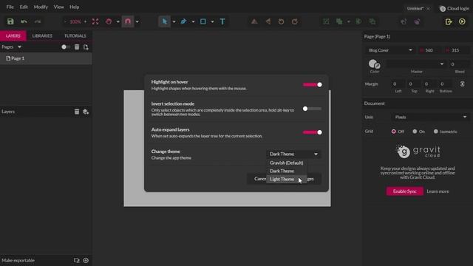Click the flip vertical triangle icon
Screen dimensions: 473x266
254,21
